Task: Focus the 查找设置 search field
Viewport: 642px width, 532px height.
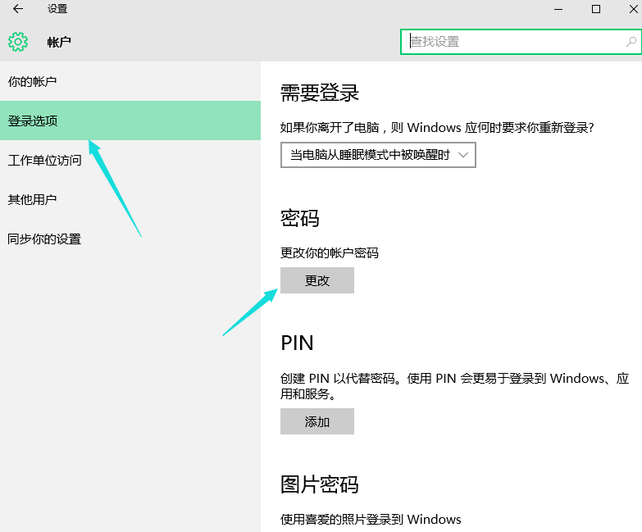Action: point(512,42)
